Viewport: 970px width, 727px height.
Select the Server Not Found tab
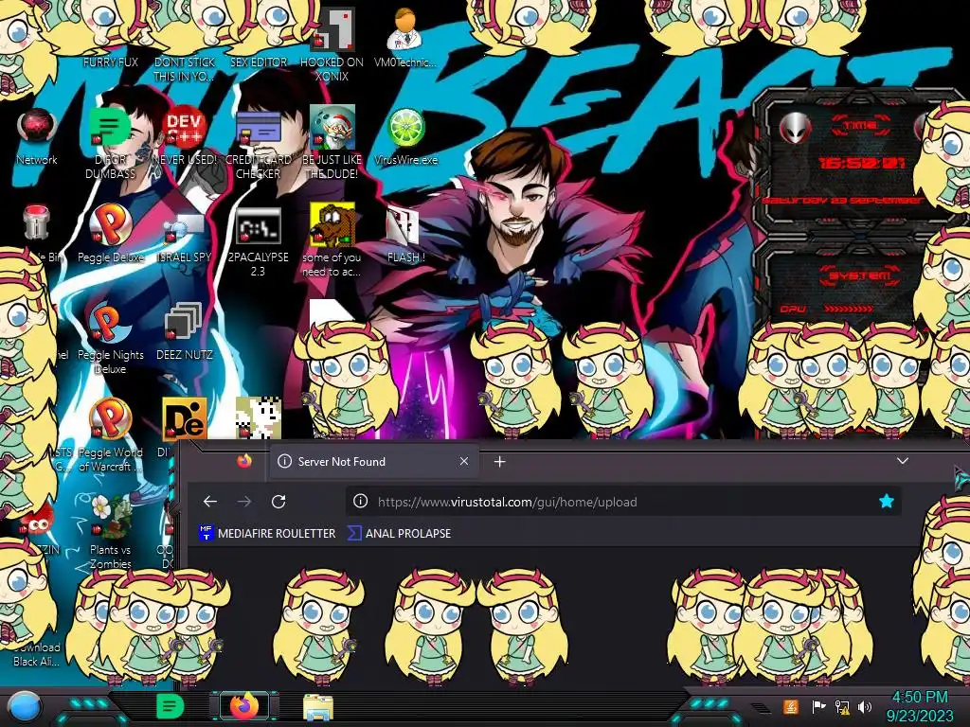click(373, 461)
